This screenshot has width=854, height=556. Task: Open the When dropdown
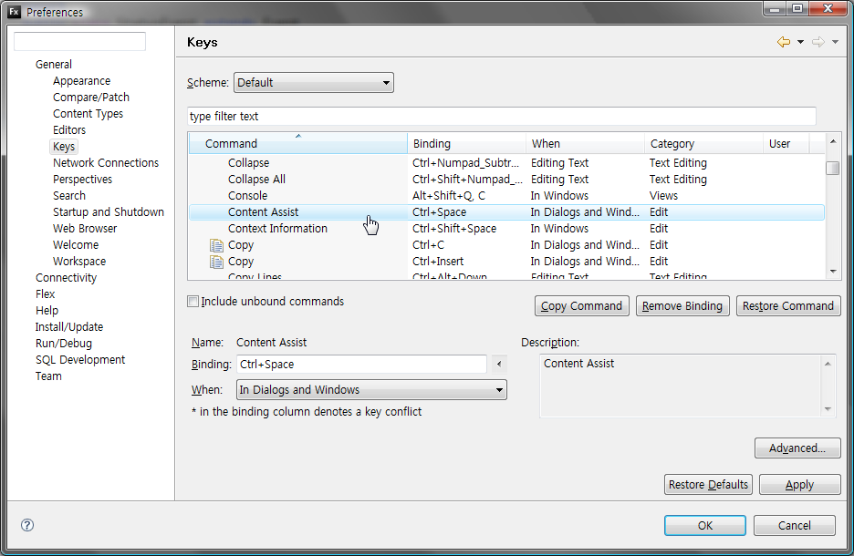tap(371, 390)
